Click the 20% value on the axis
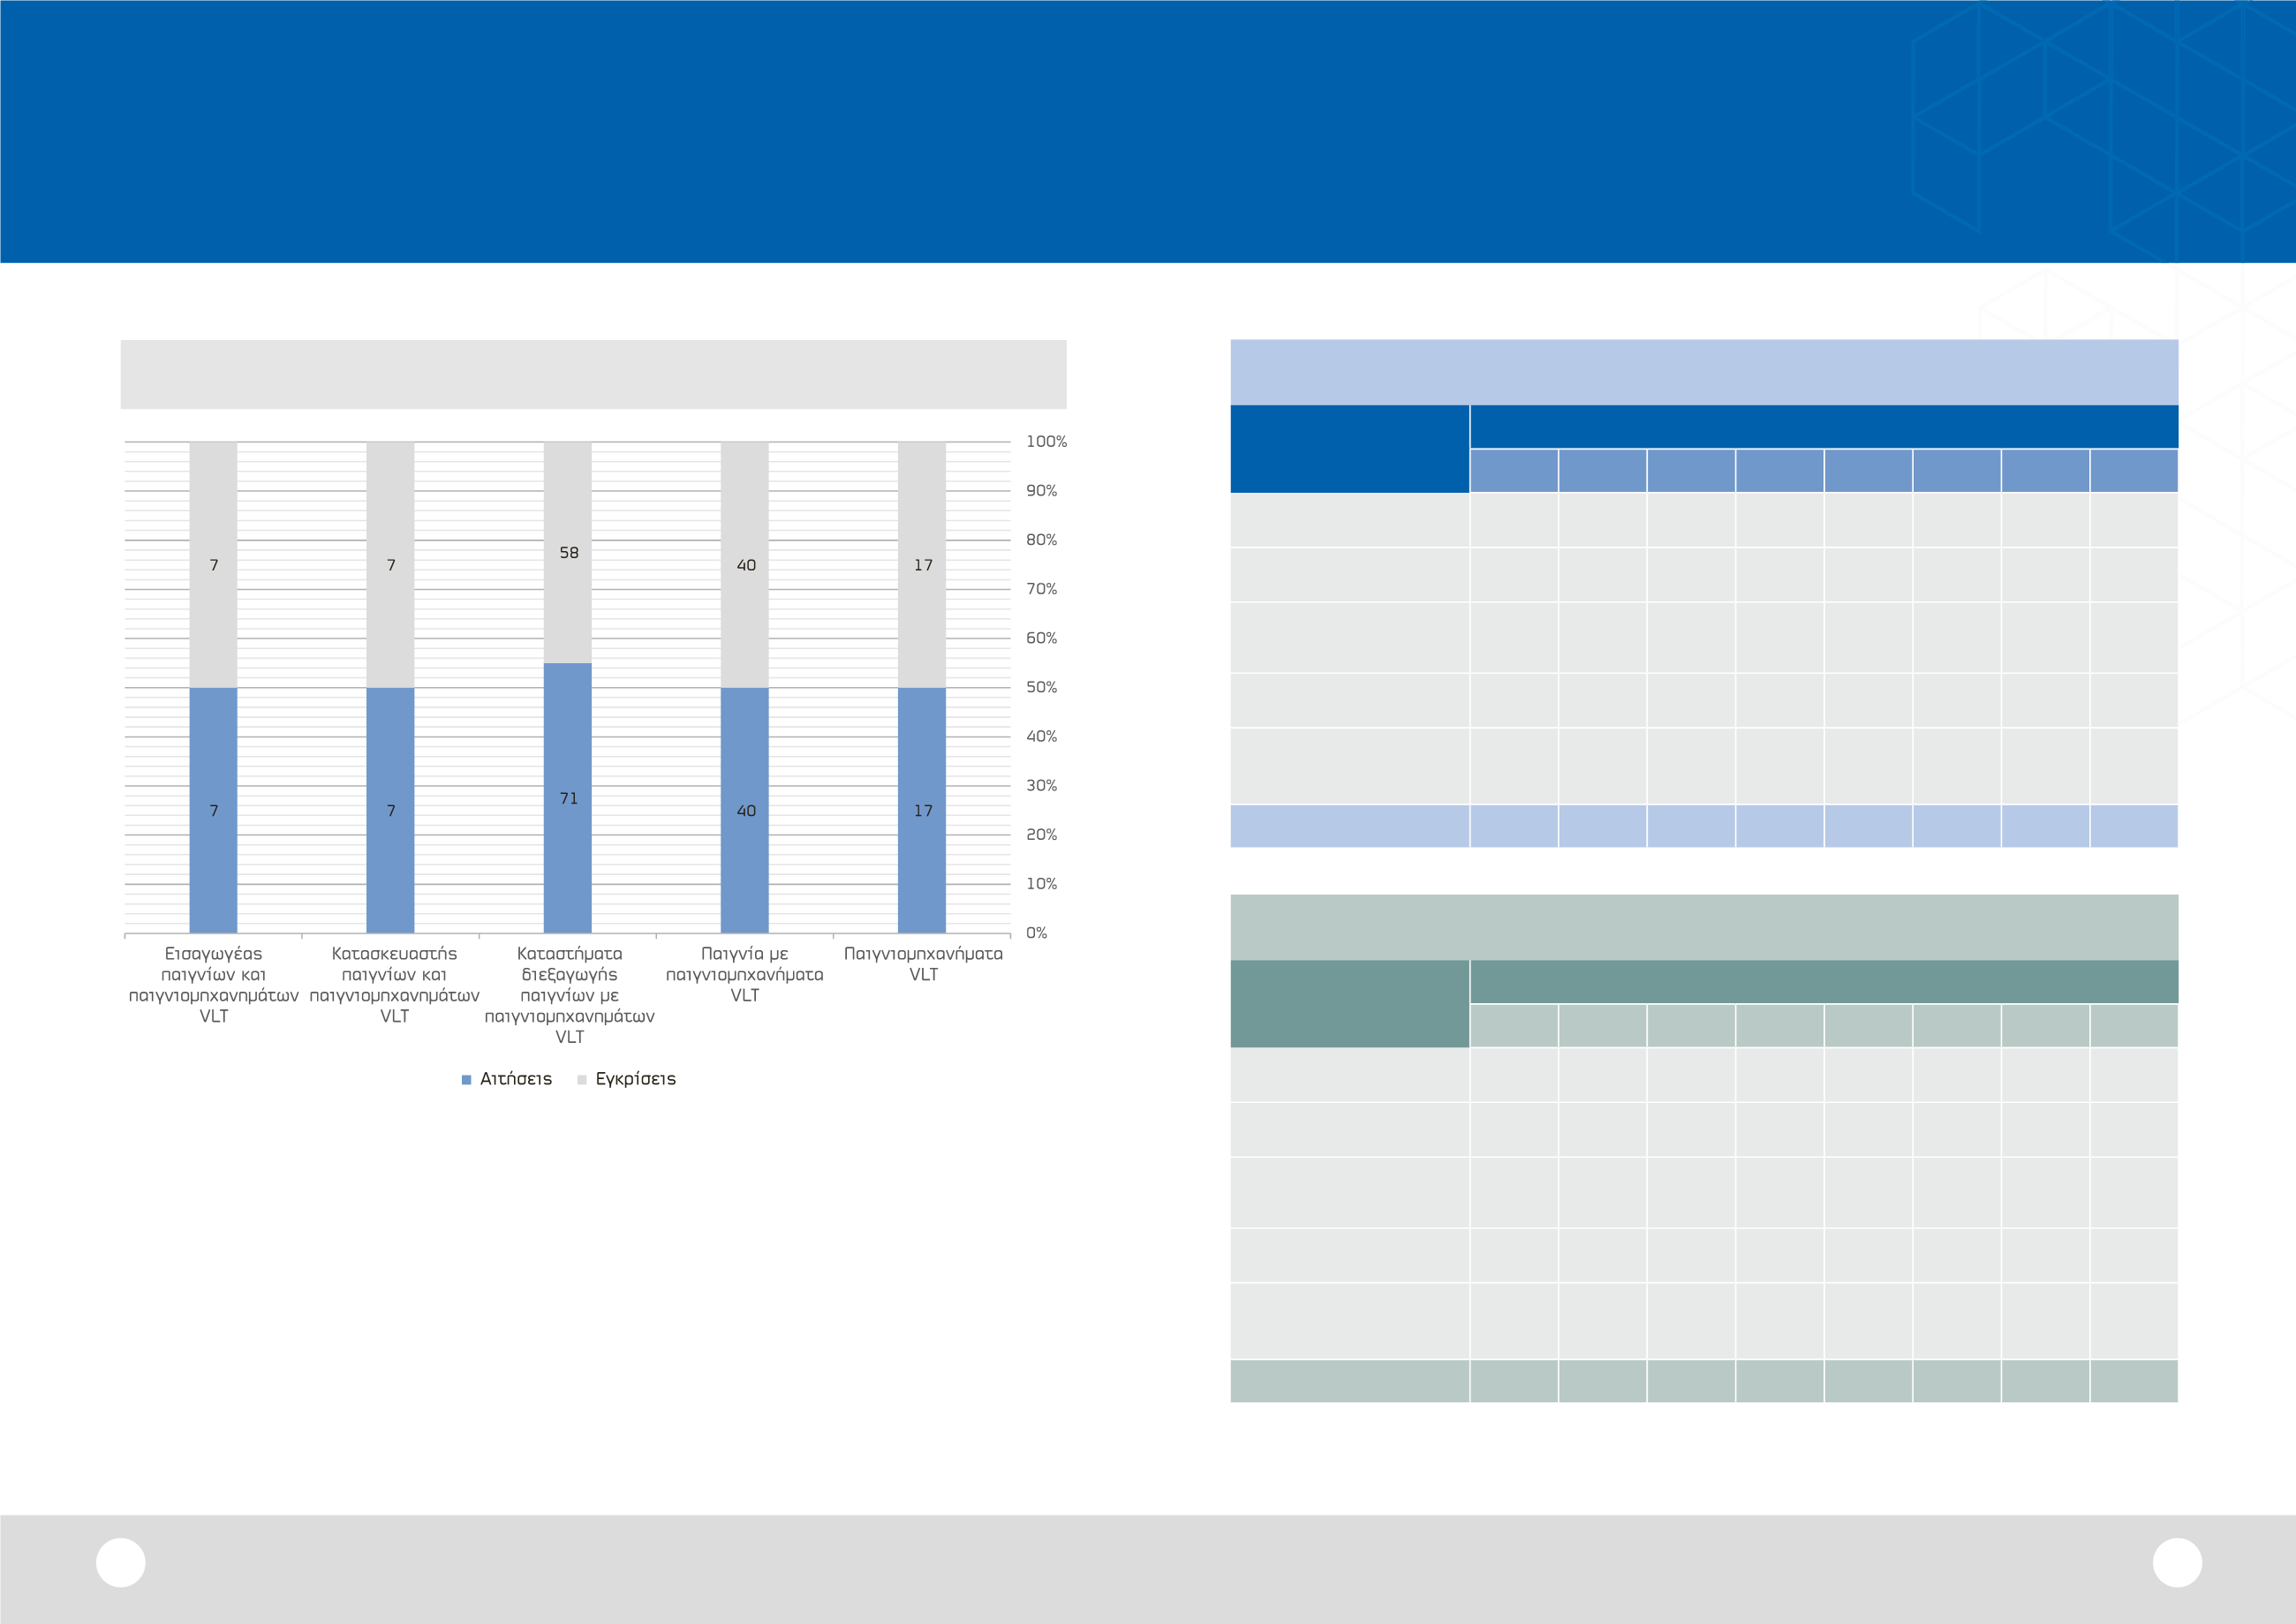2296x1624 pixels. click(x=1042, y=835)
